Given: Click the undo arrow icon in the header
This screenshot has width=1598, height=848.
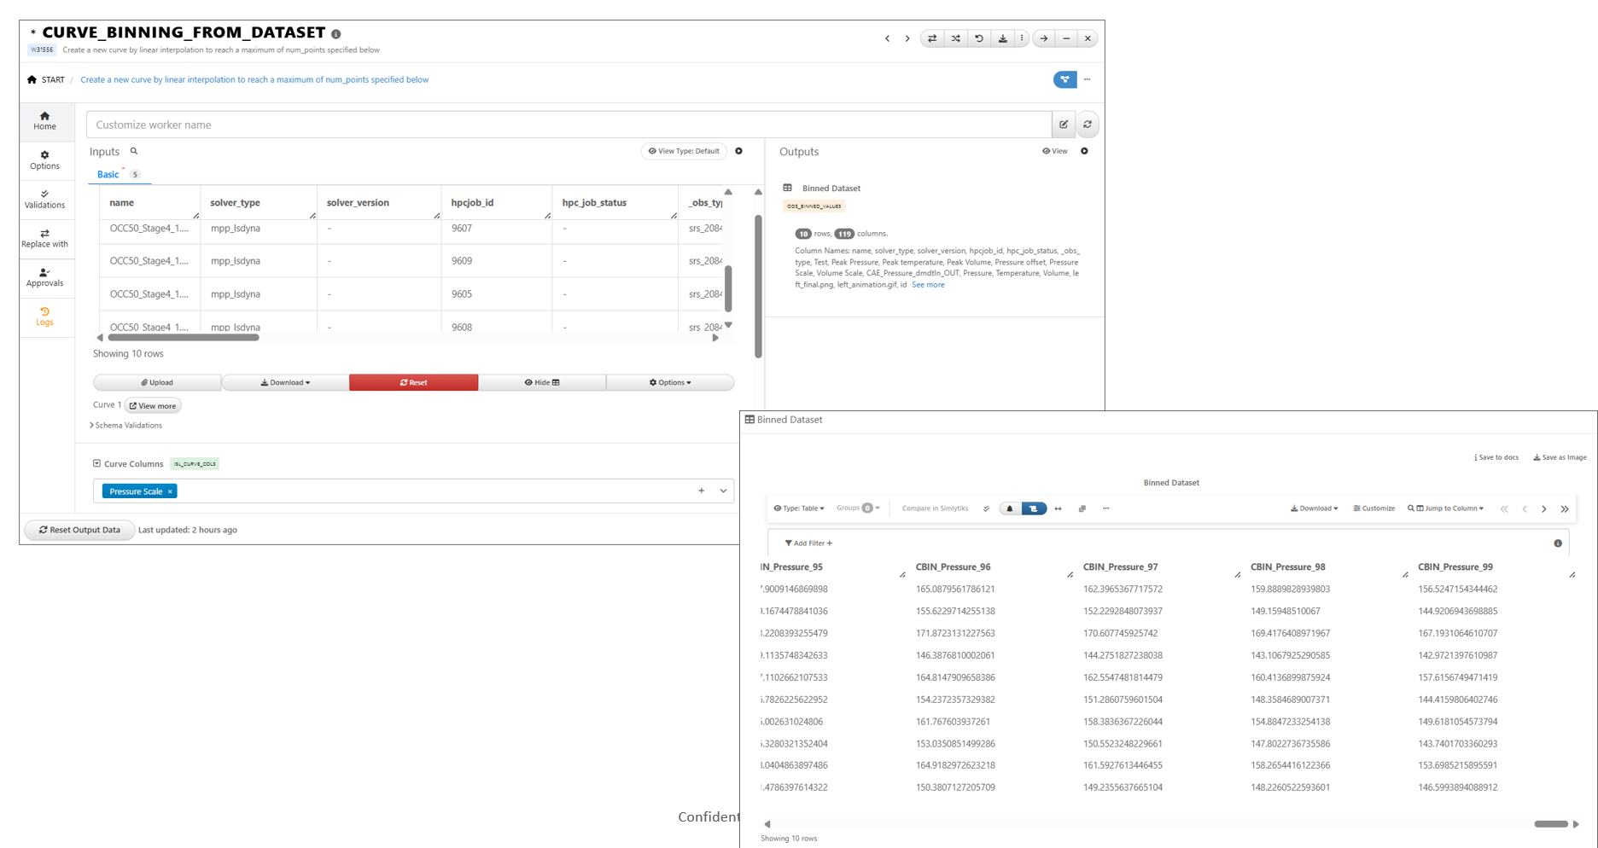Looking at the screenshot, I should pos(979,38).
